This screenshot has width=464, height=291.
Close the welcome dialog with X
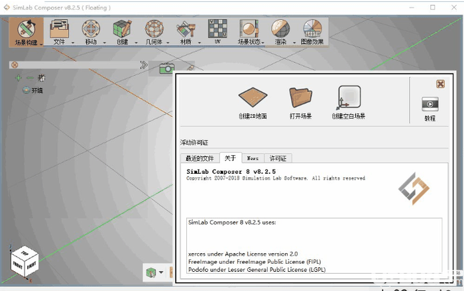point(440,84)
